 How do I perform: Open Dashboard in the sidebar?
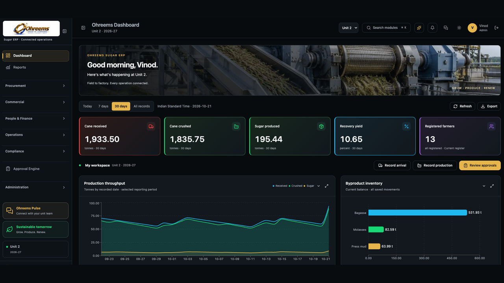tap(35, 56)
